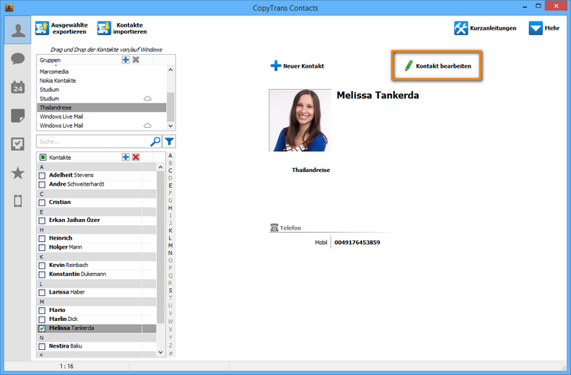Check Heinrich checkbox
This screenshot has height=375, width=571.
pos(42,238)
